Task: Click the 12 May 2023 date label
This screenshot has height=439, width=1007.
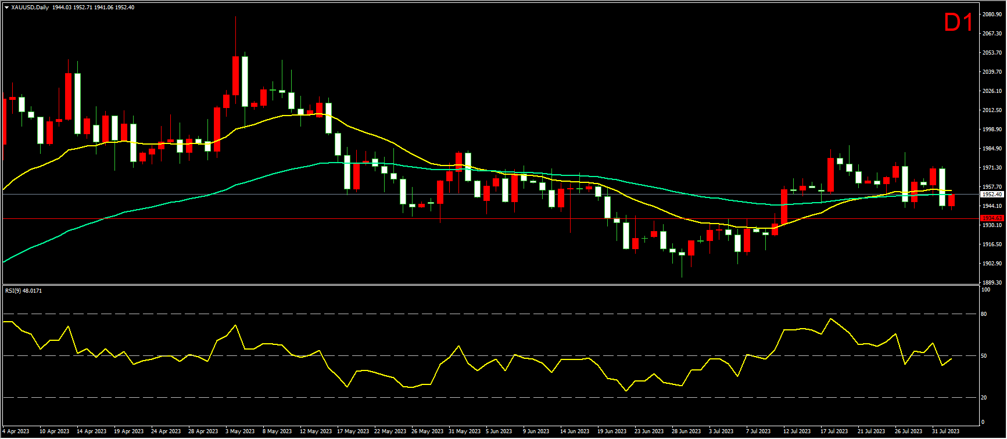Action: click(x=315, y=431)
